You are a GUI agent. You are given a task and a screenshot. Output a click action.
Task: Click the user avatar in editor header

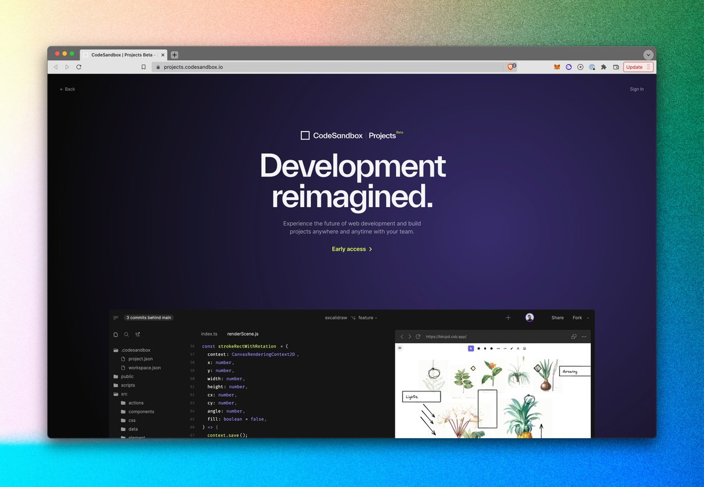point(530,317)
